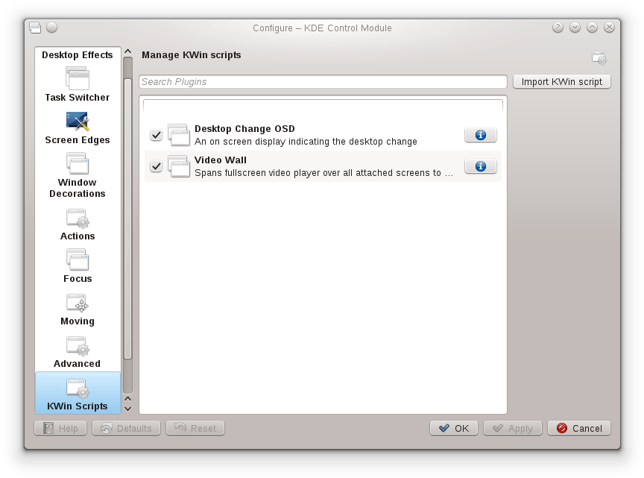This screenshot has height=478, width=644.
Task: Click the Reset button
Action: (195, 428)
